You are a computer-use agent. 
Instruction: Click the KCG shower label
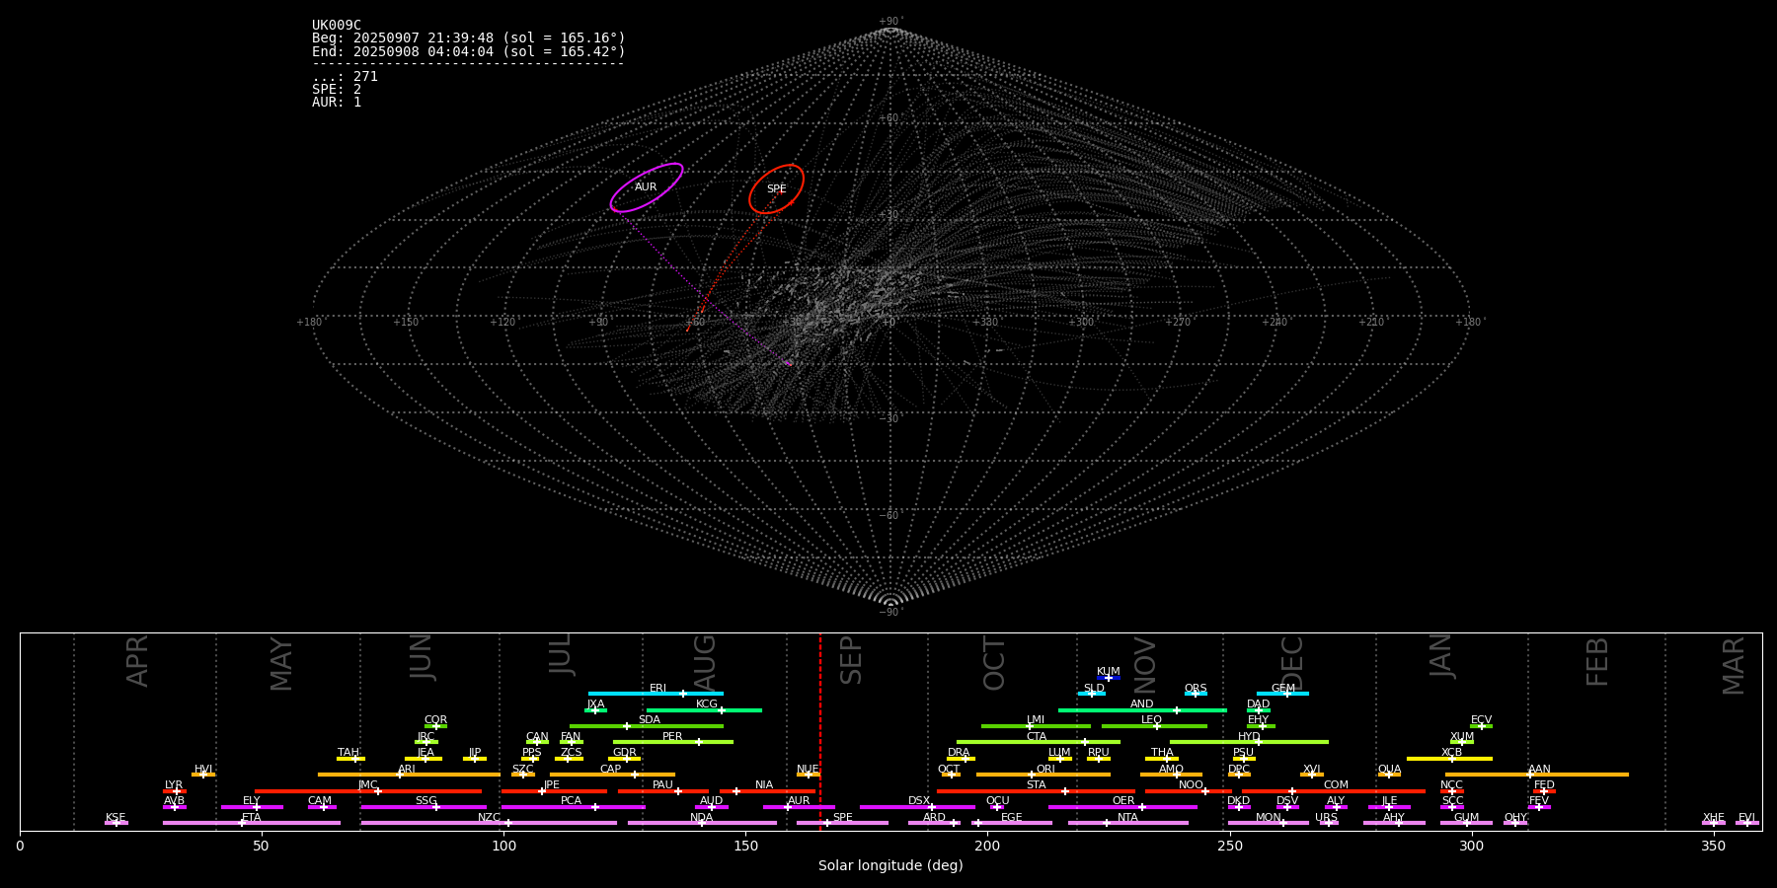(x=707, y=704)
